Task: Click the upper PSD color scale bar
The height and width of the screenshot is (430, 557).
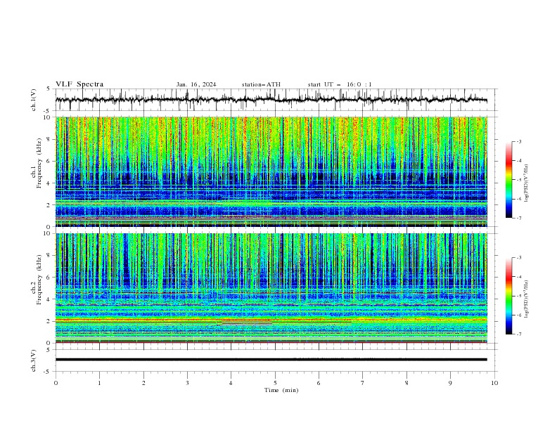Action: (508, 180)
